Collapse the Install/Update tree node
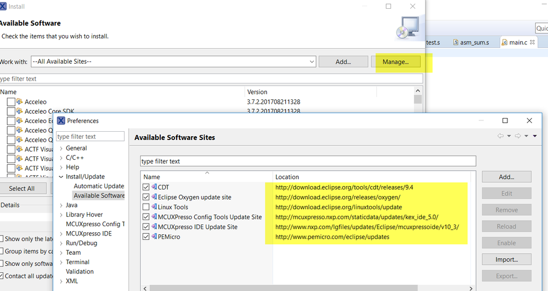The image size is (548, 291). click(61, 177)
